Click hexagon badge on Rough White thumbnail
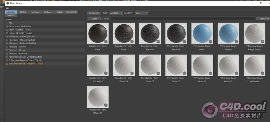Viewport: 270px width, 122px height. click(x=263, y=41)
